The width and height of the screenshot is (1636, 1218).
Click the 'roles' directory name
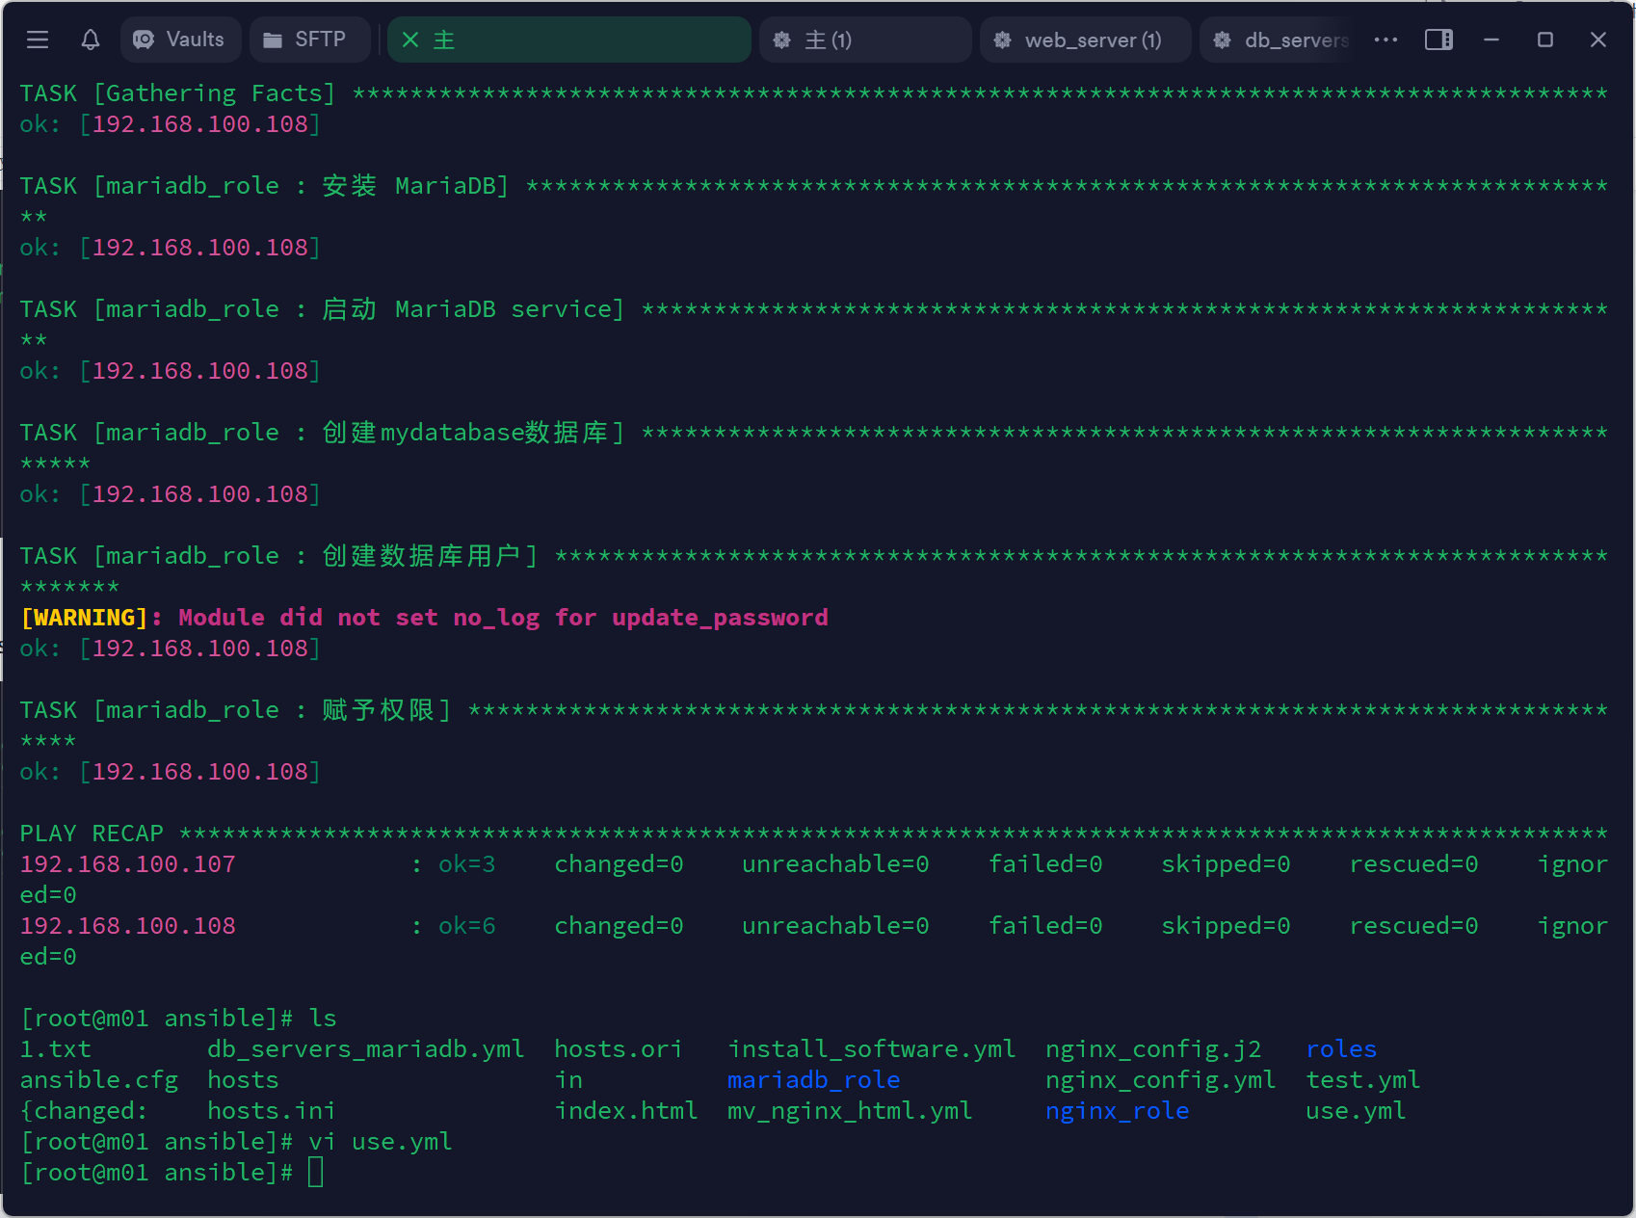1341,1049
